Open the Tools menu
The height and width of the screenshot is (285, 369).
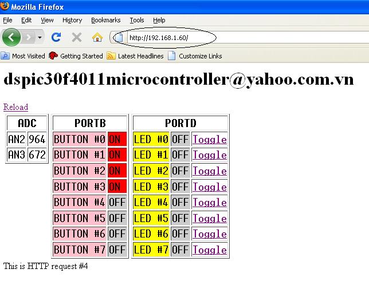coord(137,20)
